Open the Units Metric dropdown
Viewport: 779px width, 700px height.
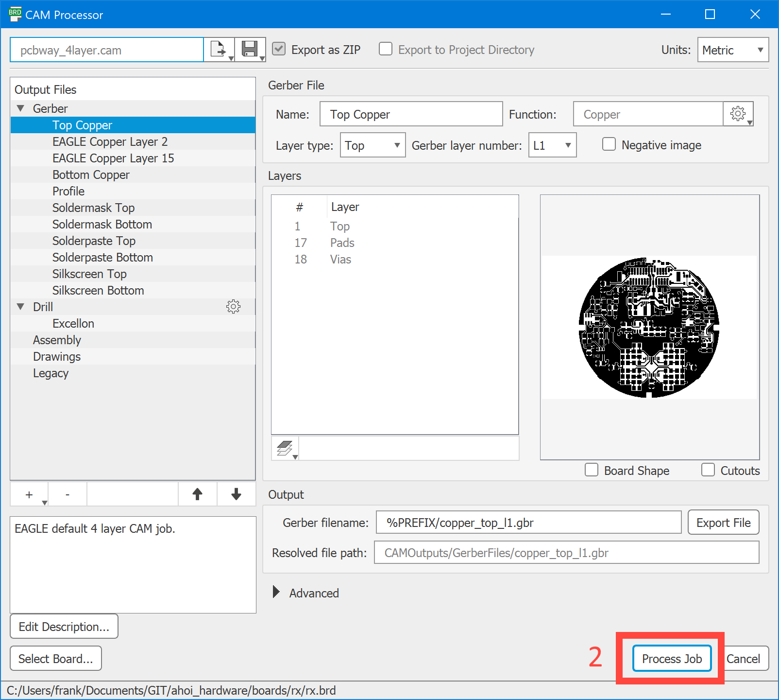tap(733, 50)
